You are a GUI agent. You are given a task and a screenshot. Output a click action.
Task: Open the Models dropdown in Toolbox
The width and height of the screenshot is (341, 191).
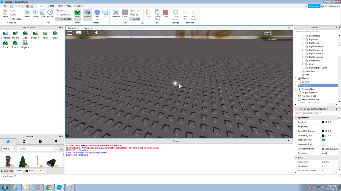pos(9,148)
